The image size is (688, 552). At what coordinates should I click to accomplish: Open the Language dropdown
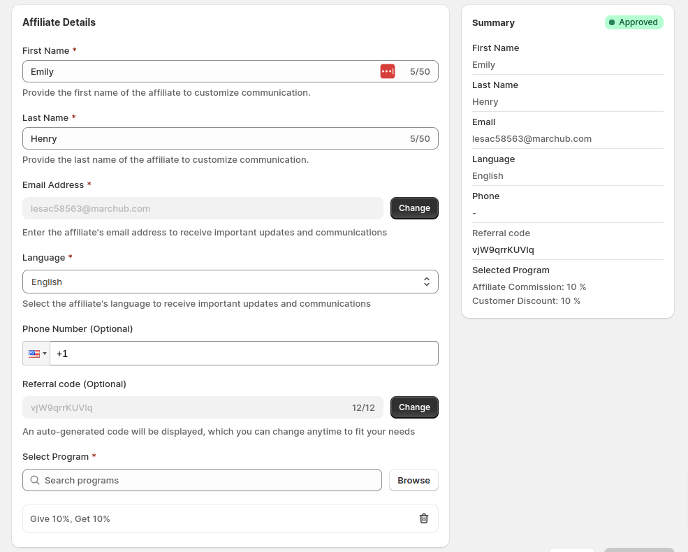point(230,281)
